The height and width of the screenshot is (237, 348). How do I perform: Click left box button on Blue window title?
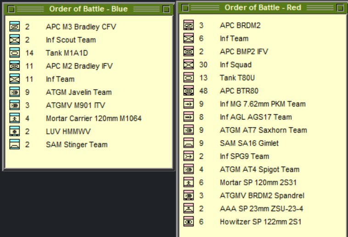pyautogui.click(x=11, y=9)
